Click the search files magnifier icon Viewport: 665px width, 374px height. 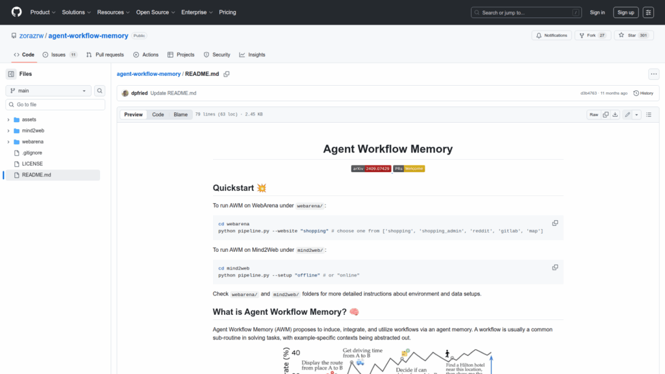pos(100,91)
